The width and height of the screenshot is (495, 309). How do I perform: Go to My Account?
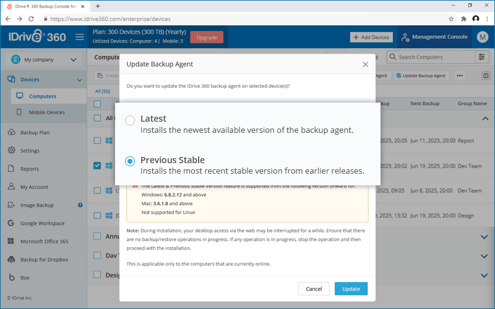pos(34,187)
